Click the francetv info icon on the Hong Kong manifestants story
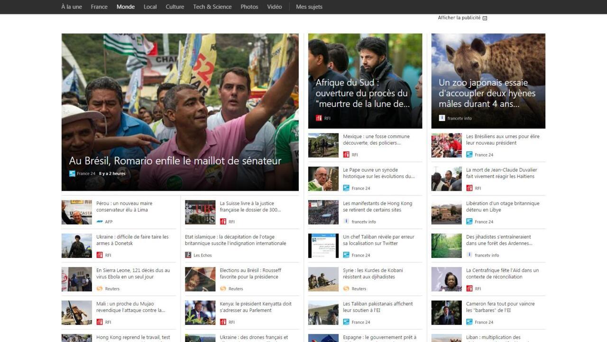This screenshot has height=342, width=607. tap(347, 221)
